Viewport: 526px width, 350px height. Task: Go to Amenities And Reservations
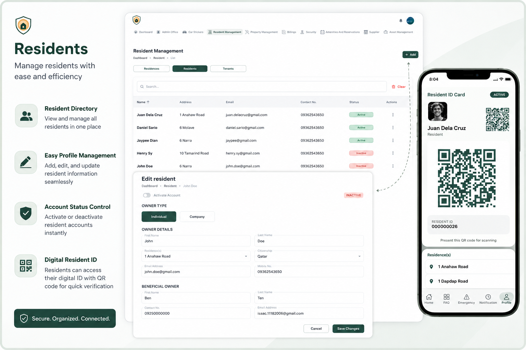point(340,32)
